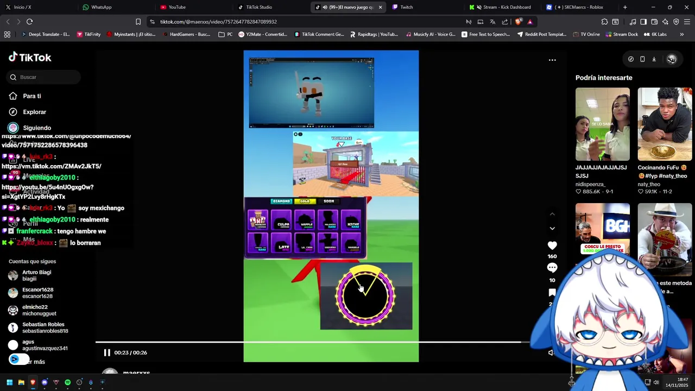Open a new browser tab with plus button
Viewport: 695px width, 391px height.
[625, 7]
